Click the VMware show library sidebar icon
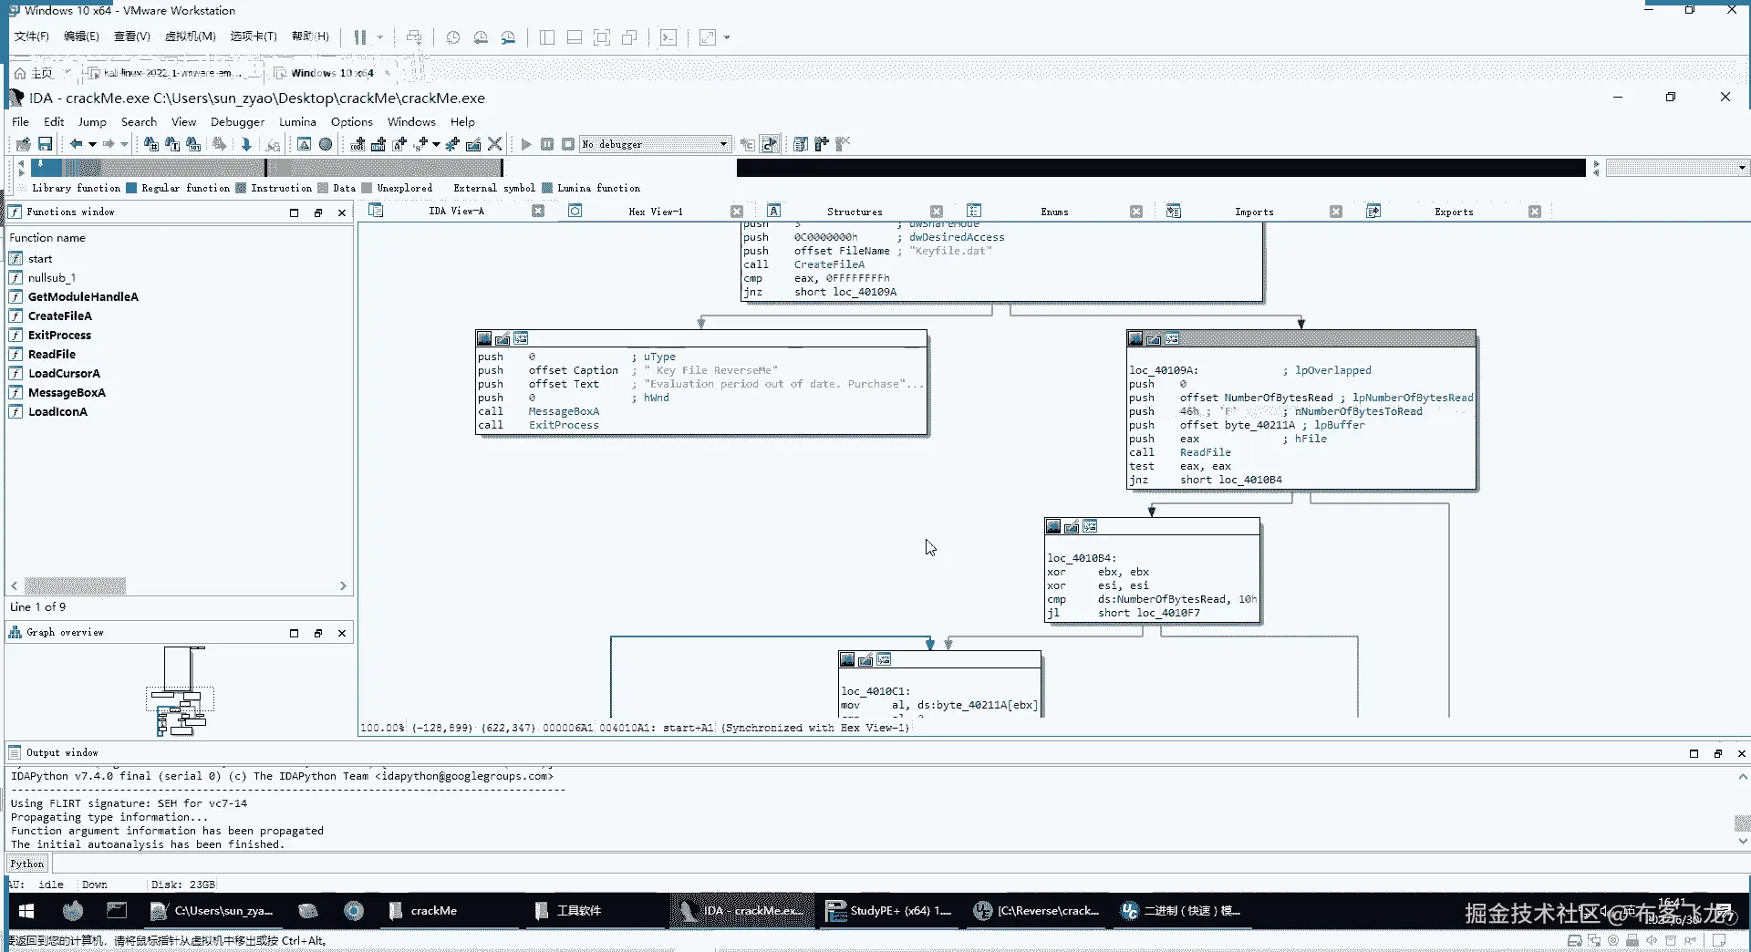Screen dimensions: 1751x952 (547, 37)
